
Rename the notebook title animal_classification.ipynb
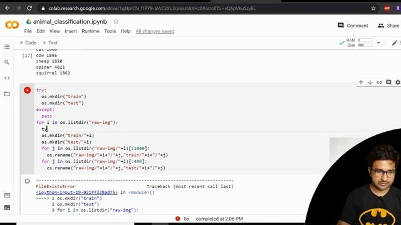[x=70, y=22]
